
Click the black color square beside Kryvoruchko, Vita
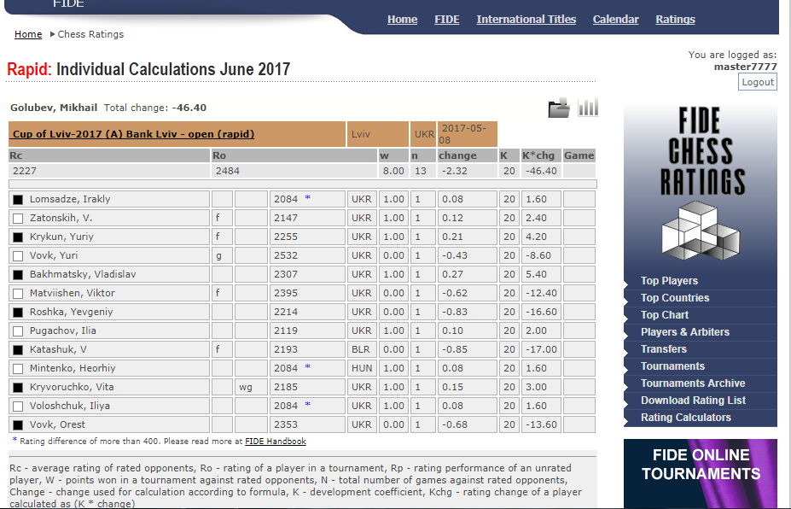[x=18, y=387]
